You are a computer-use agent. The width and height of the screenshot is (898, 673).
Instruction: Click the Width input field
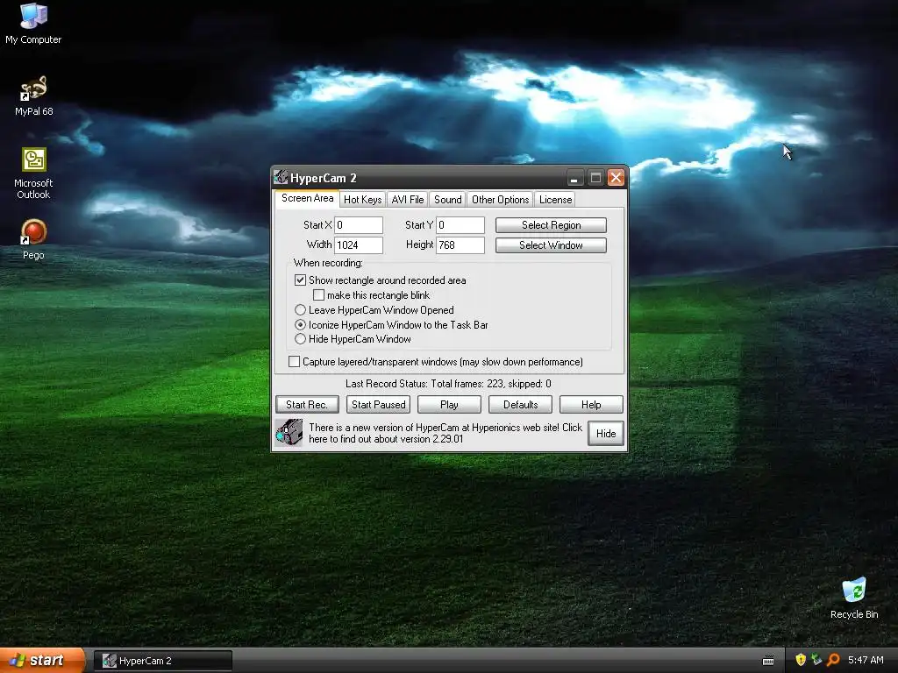359,245
